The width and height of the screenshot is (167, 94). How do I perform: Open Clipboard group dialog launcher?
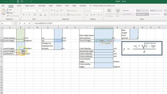20,19
